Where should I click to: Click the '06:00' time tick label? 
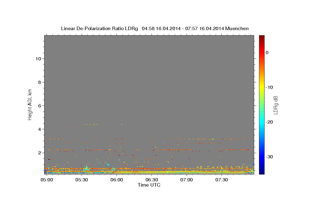point(117,180)
